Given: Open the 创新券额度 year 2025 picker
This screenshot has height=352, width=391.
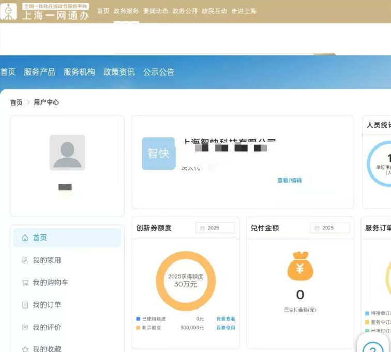Looking at the screenshot, I should [215, 228].
